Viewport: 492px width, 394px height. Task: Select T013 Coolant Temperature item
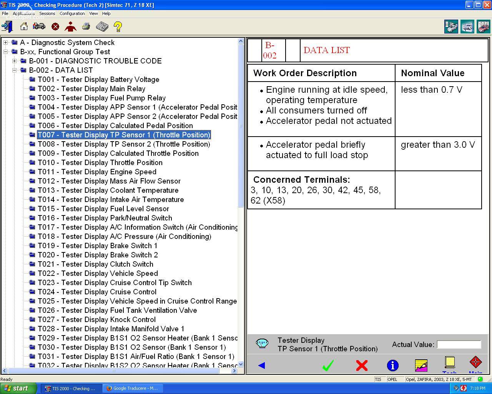108,190
